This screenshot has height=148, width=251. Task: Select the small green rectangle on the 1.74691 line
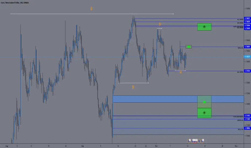pyautogui.click(x=189, y=47)
